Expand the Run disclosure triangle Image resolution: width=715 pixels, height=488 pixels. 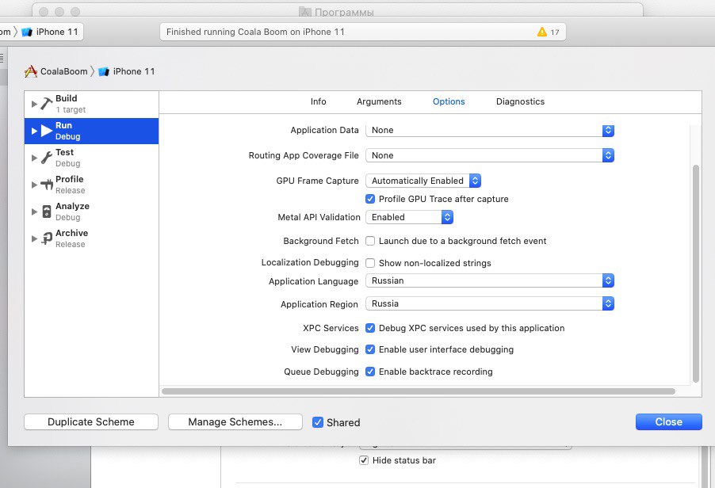pyautogui.click(x=34, y=131)
